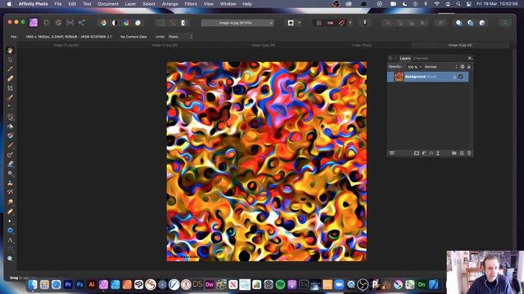
Task: Select the Gradient tool color wheel
Action: coord(10,136)
